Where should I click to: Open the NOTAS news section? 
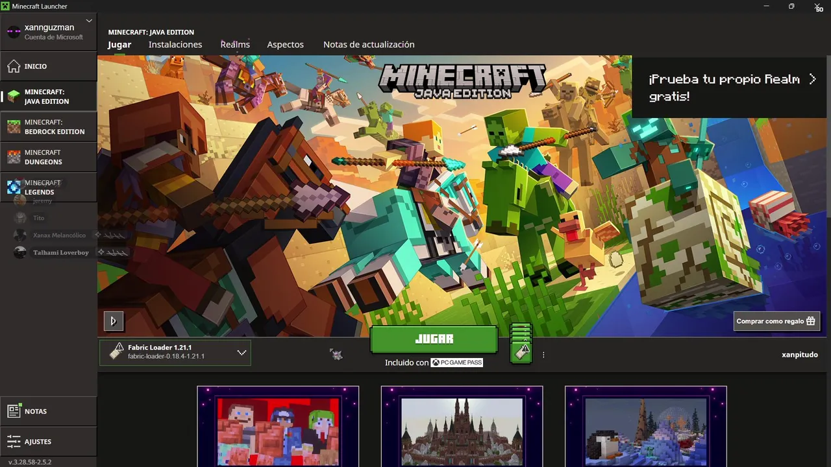48,411
